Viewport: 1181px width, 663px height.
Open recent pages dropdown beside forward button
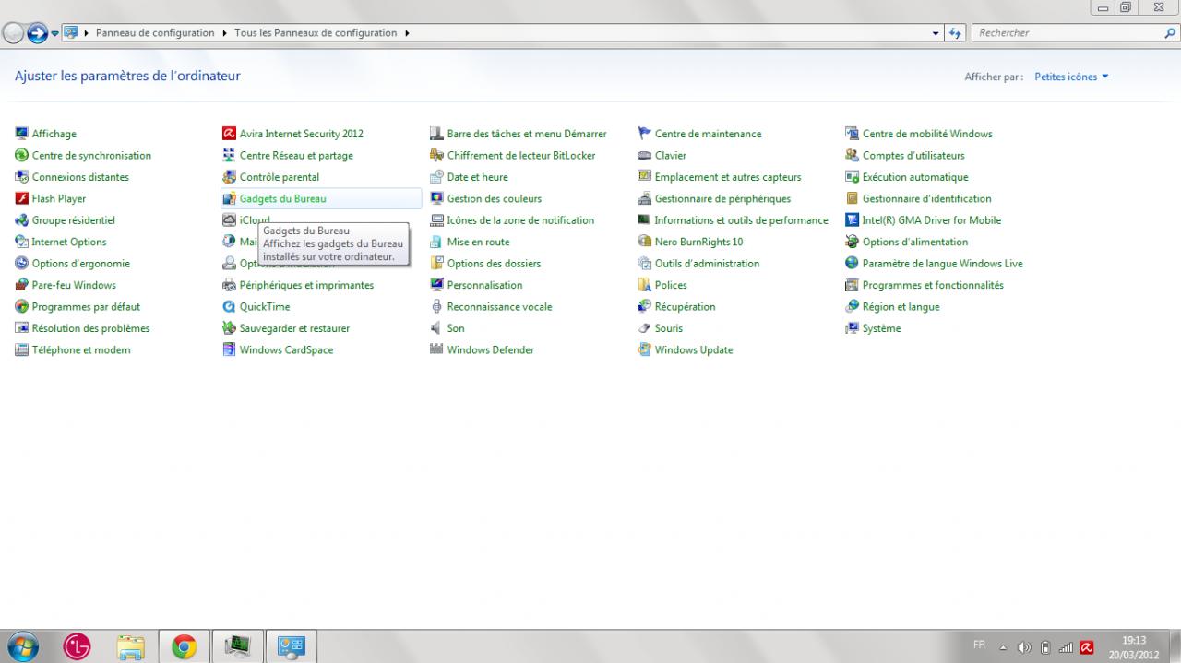click(x=55, y=33)
